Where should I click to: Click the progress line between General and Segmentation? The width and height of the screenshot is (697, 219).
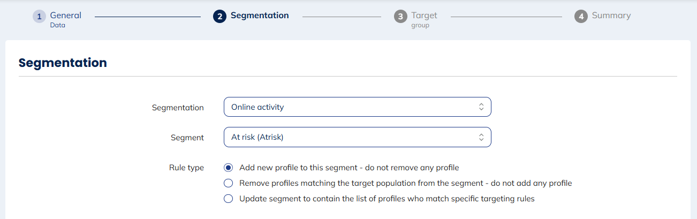(x=147, y=17)
